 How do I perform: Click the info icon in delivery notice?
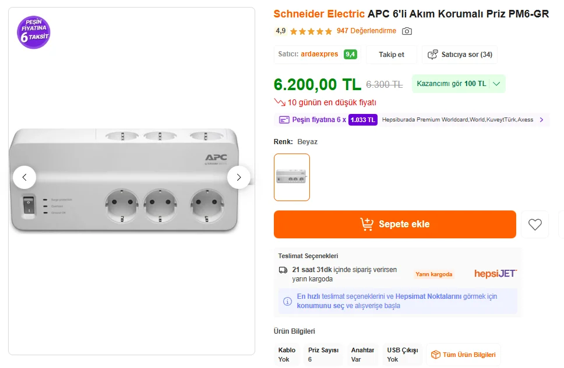(x=287, y=301)
